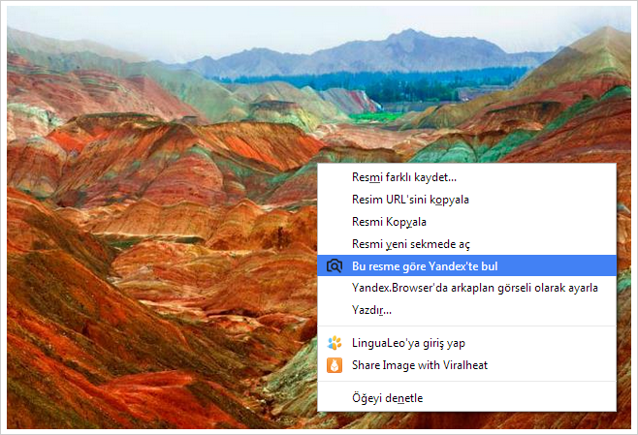Choose 'Resmi farklı kaydet...' menu entry
This screenshot has width=638, height=435.
466,177
